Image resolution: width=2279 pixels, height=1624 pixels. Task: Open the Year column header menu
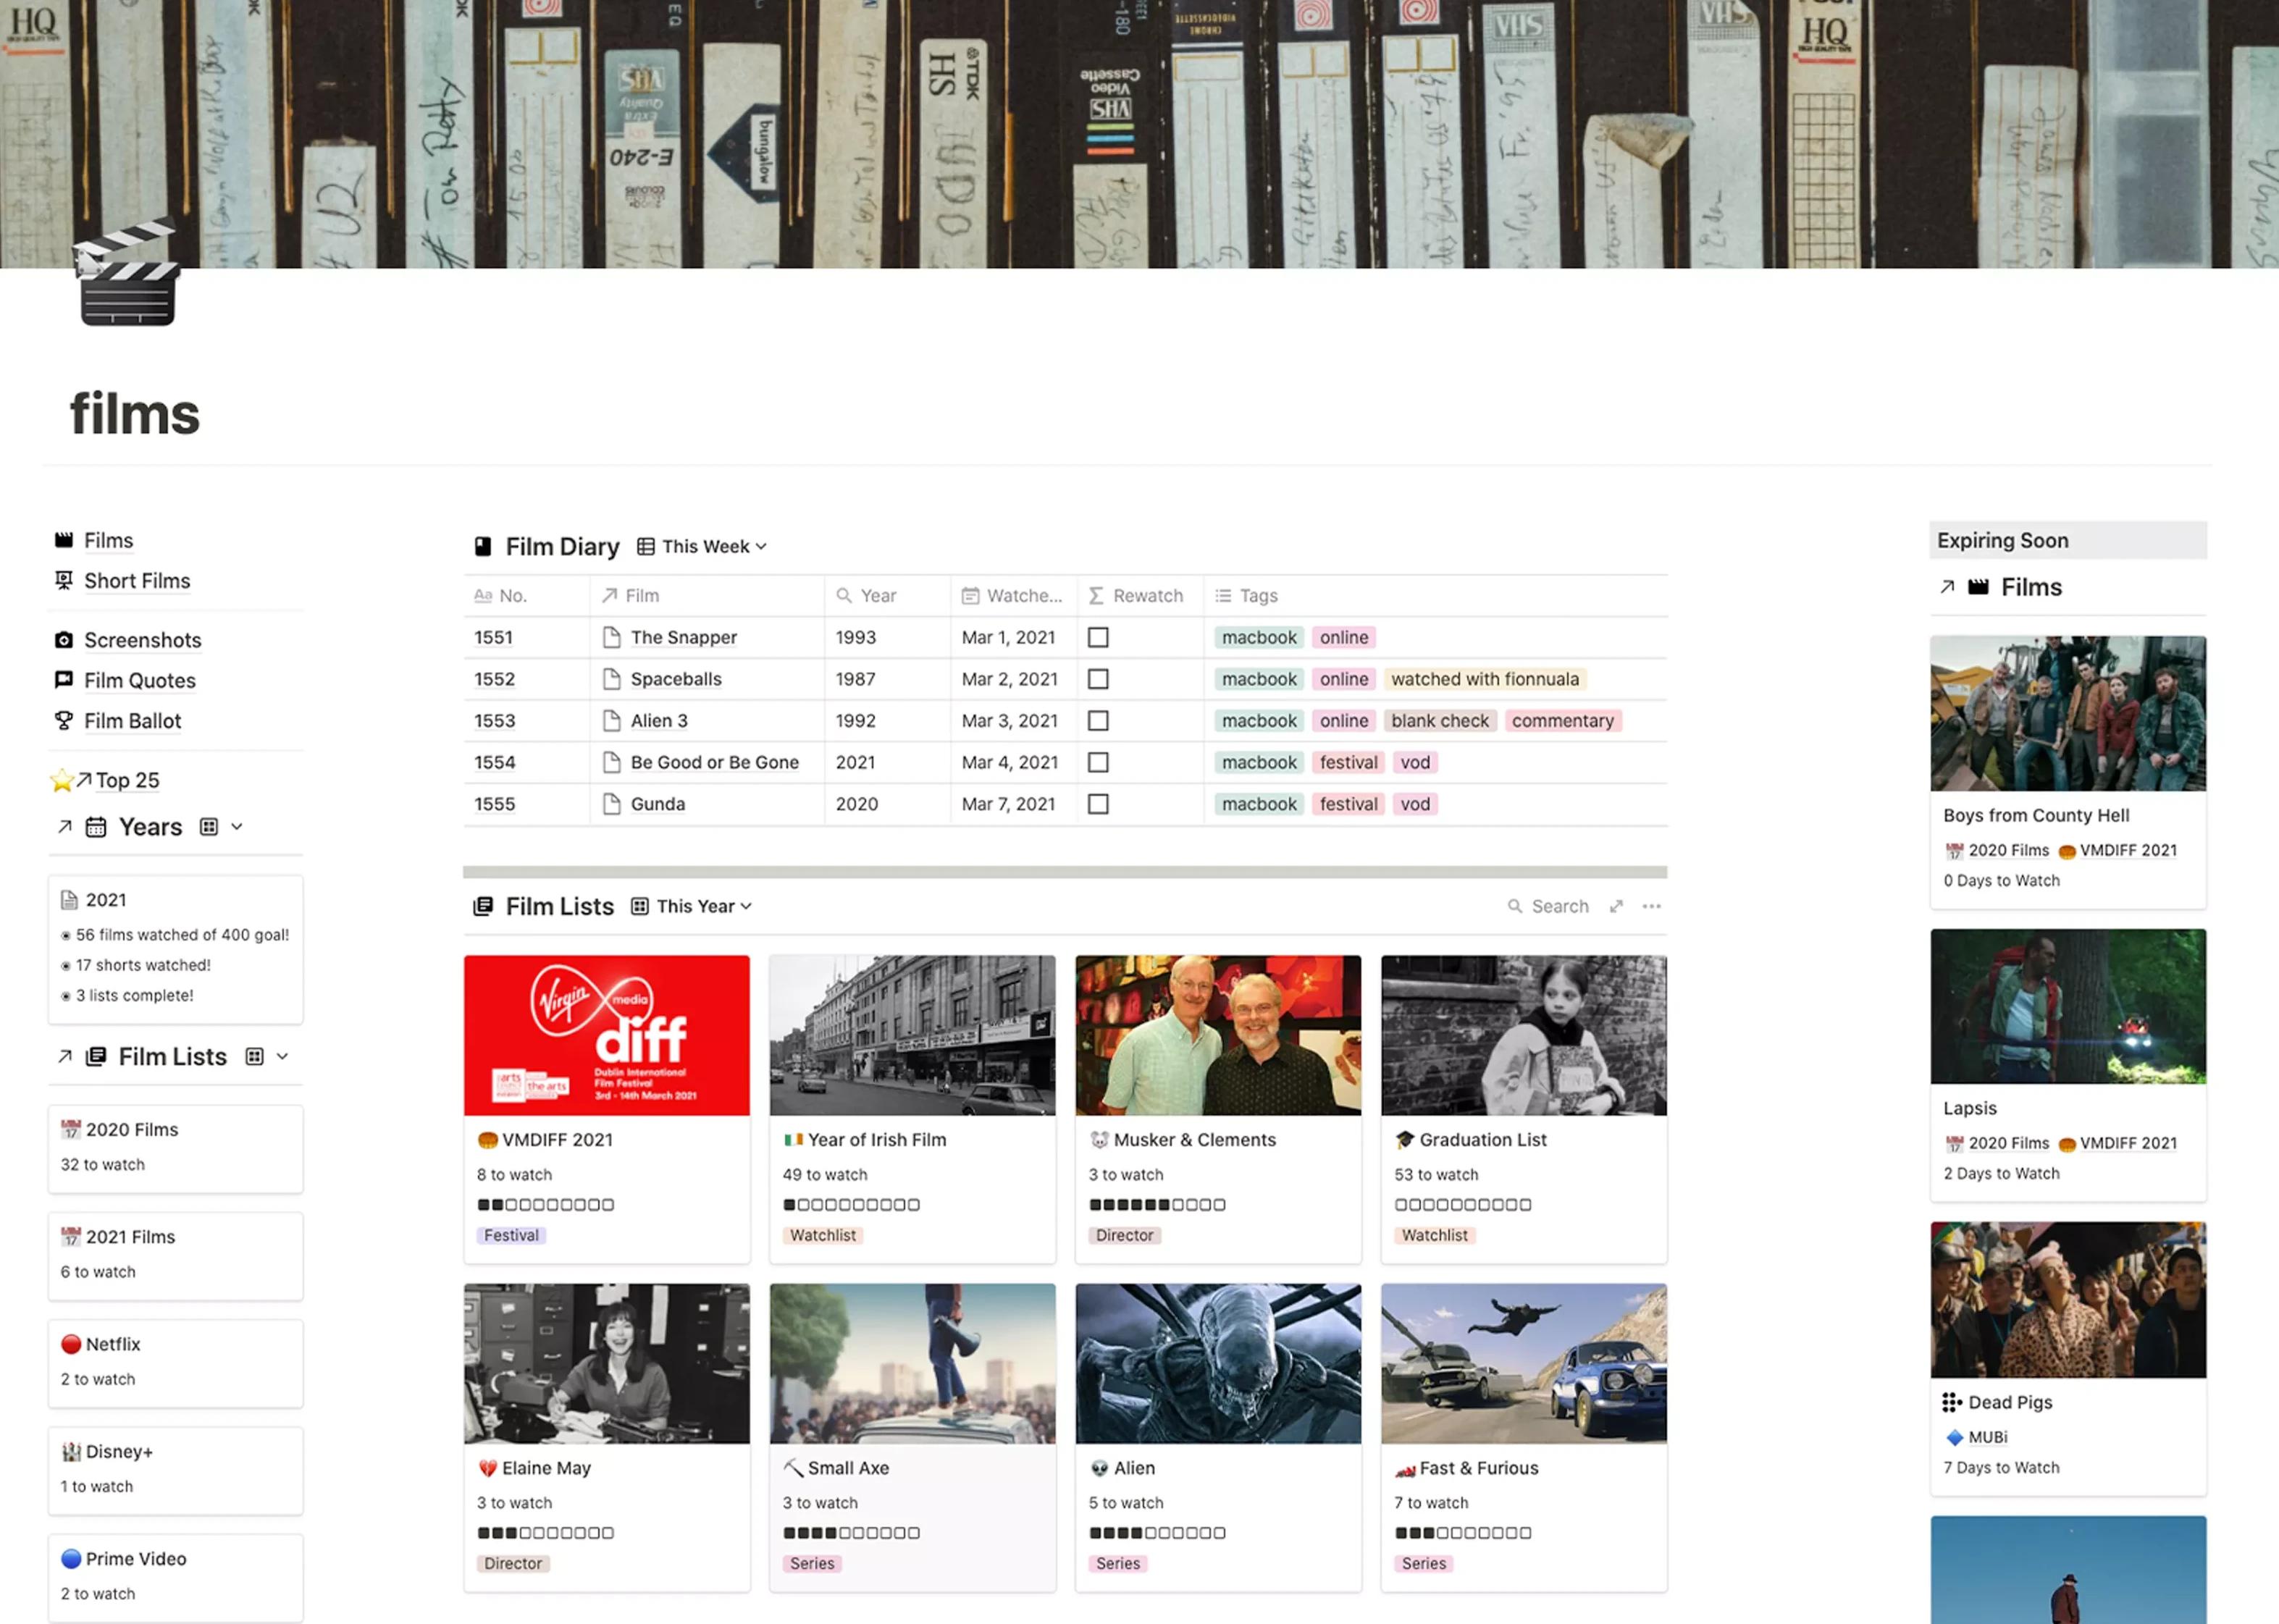point(876,595)
